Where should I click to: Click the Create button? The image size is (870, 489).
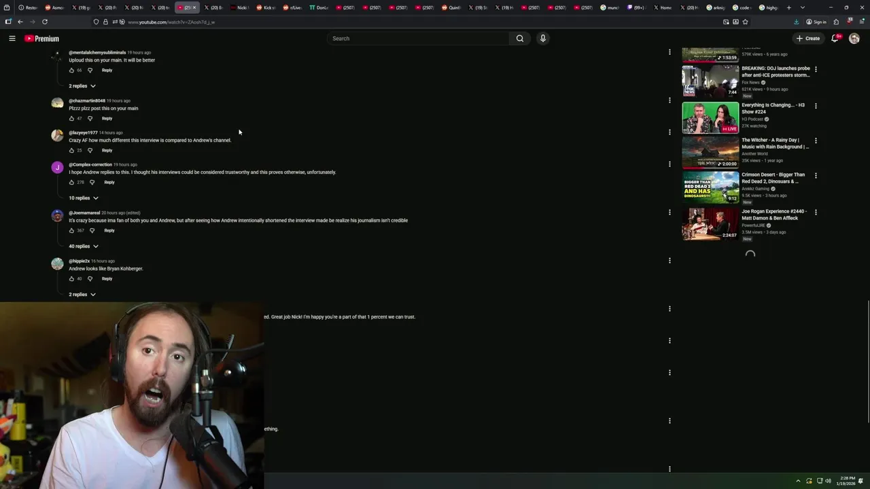point(808,39)
